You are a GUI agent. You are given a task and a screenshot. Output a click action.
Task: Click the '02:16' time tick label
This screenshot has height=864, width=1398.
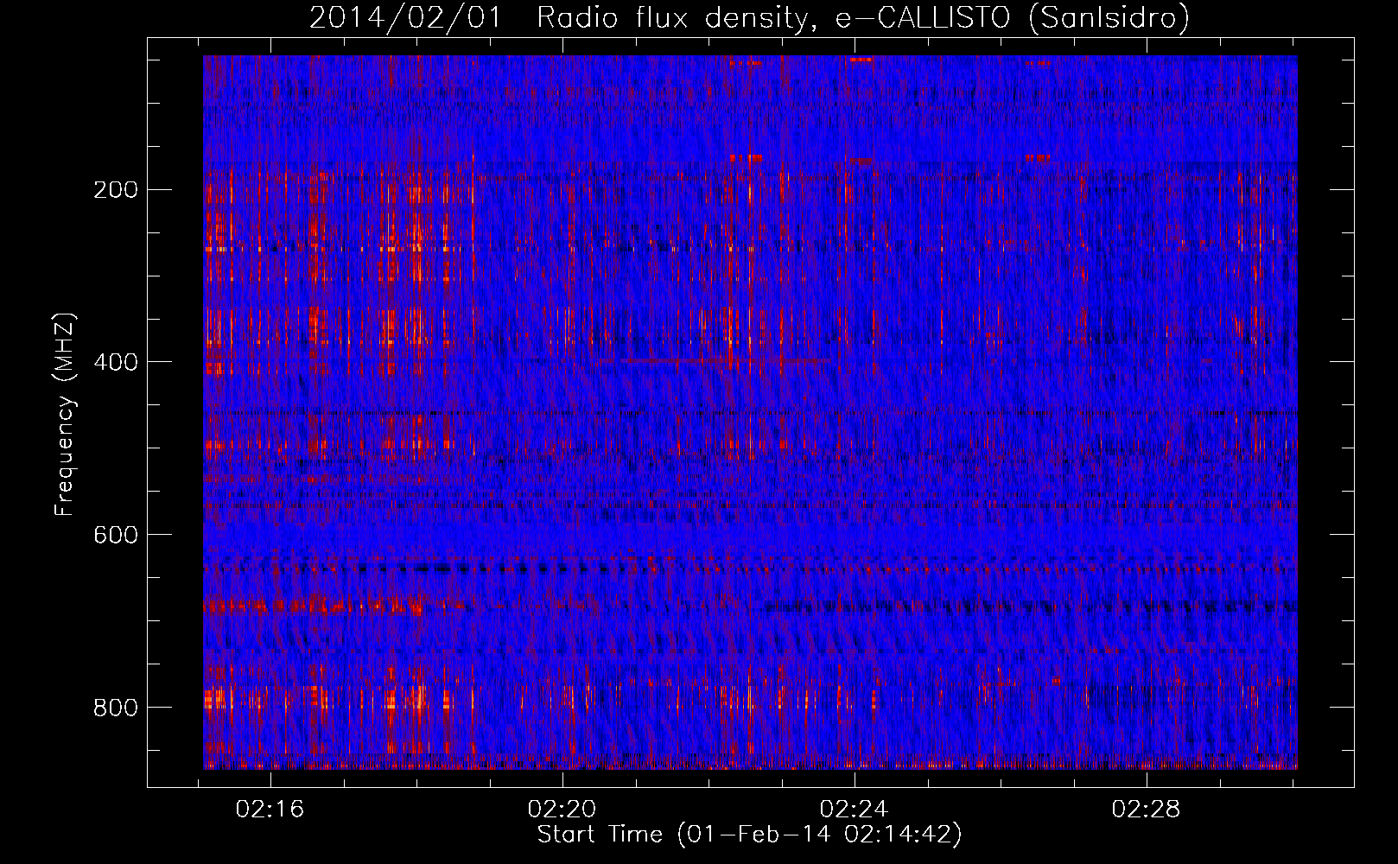point(270,810)
